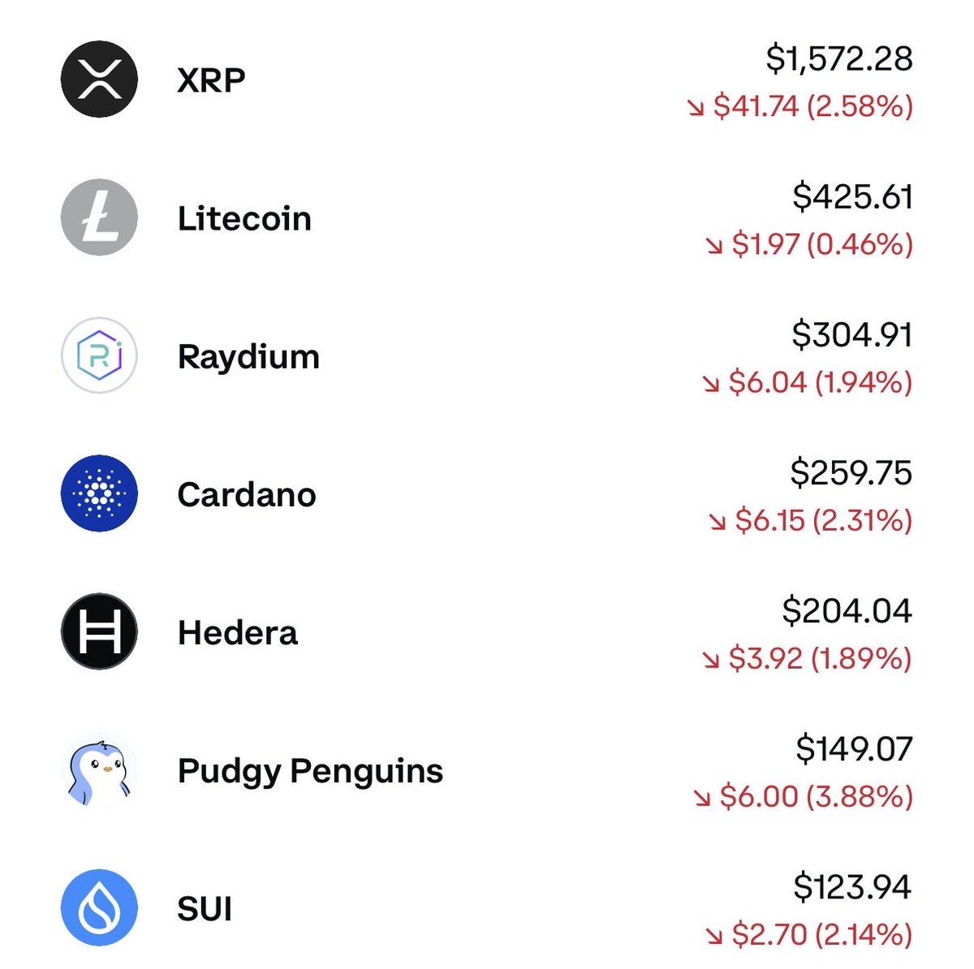View SUI balance of $123.94

(x=852, y=886)
